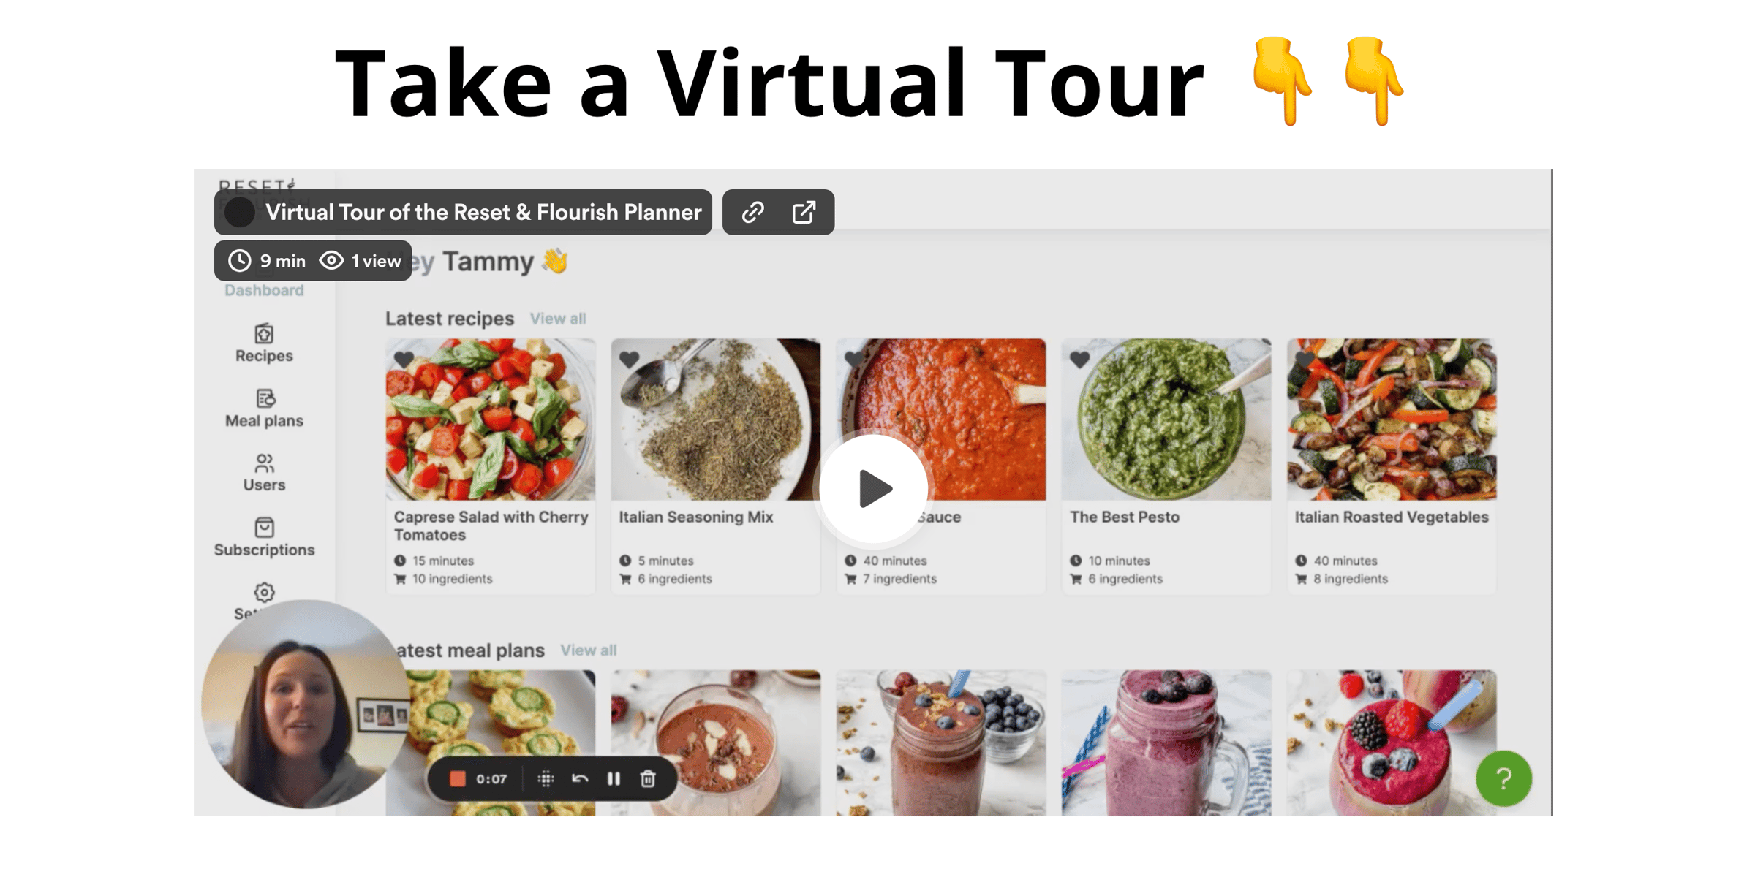Open the Subscriptions sidebar icon
The height and width of the screenshot is (896, 1755).
pyautogui.click(x=264, y=528)
